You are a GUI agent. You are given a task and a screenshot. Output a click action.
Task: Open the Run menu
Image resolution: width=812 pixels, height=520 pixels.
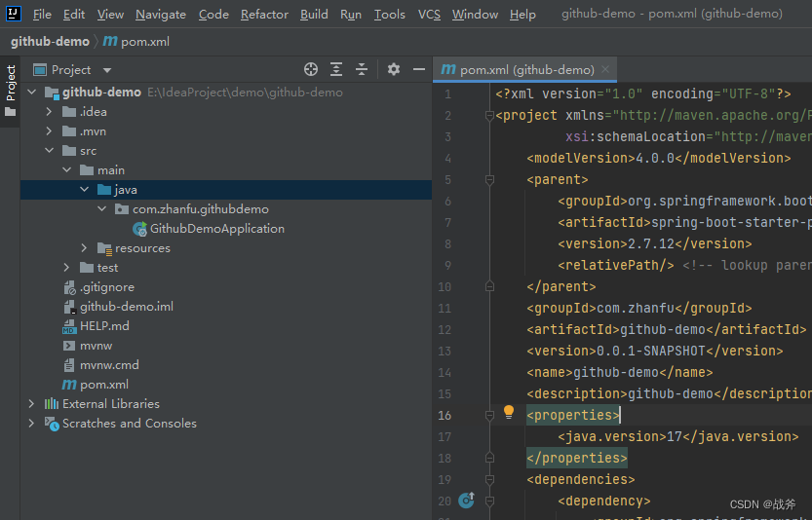[x=351, y=15]
